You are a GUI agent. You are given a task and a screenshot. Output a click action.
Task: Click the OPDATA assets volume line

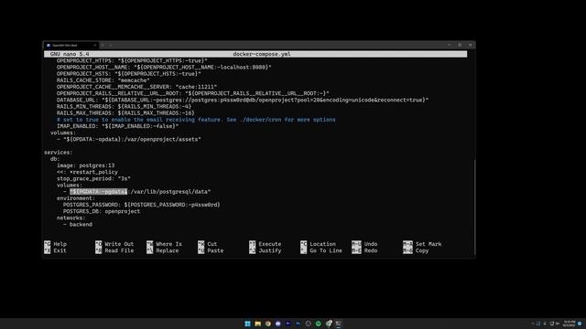pos(129,139)
